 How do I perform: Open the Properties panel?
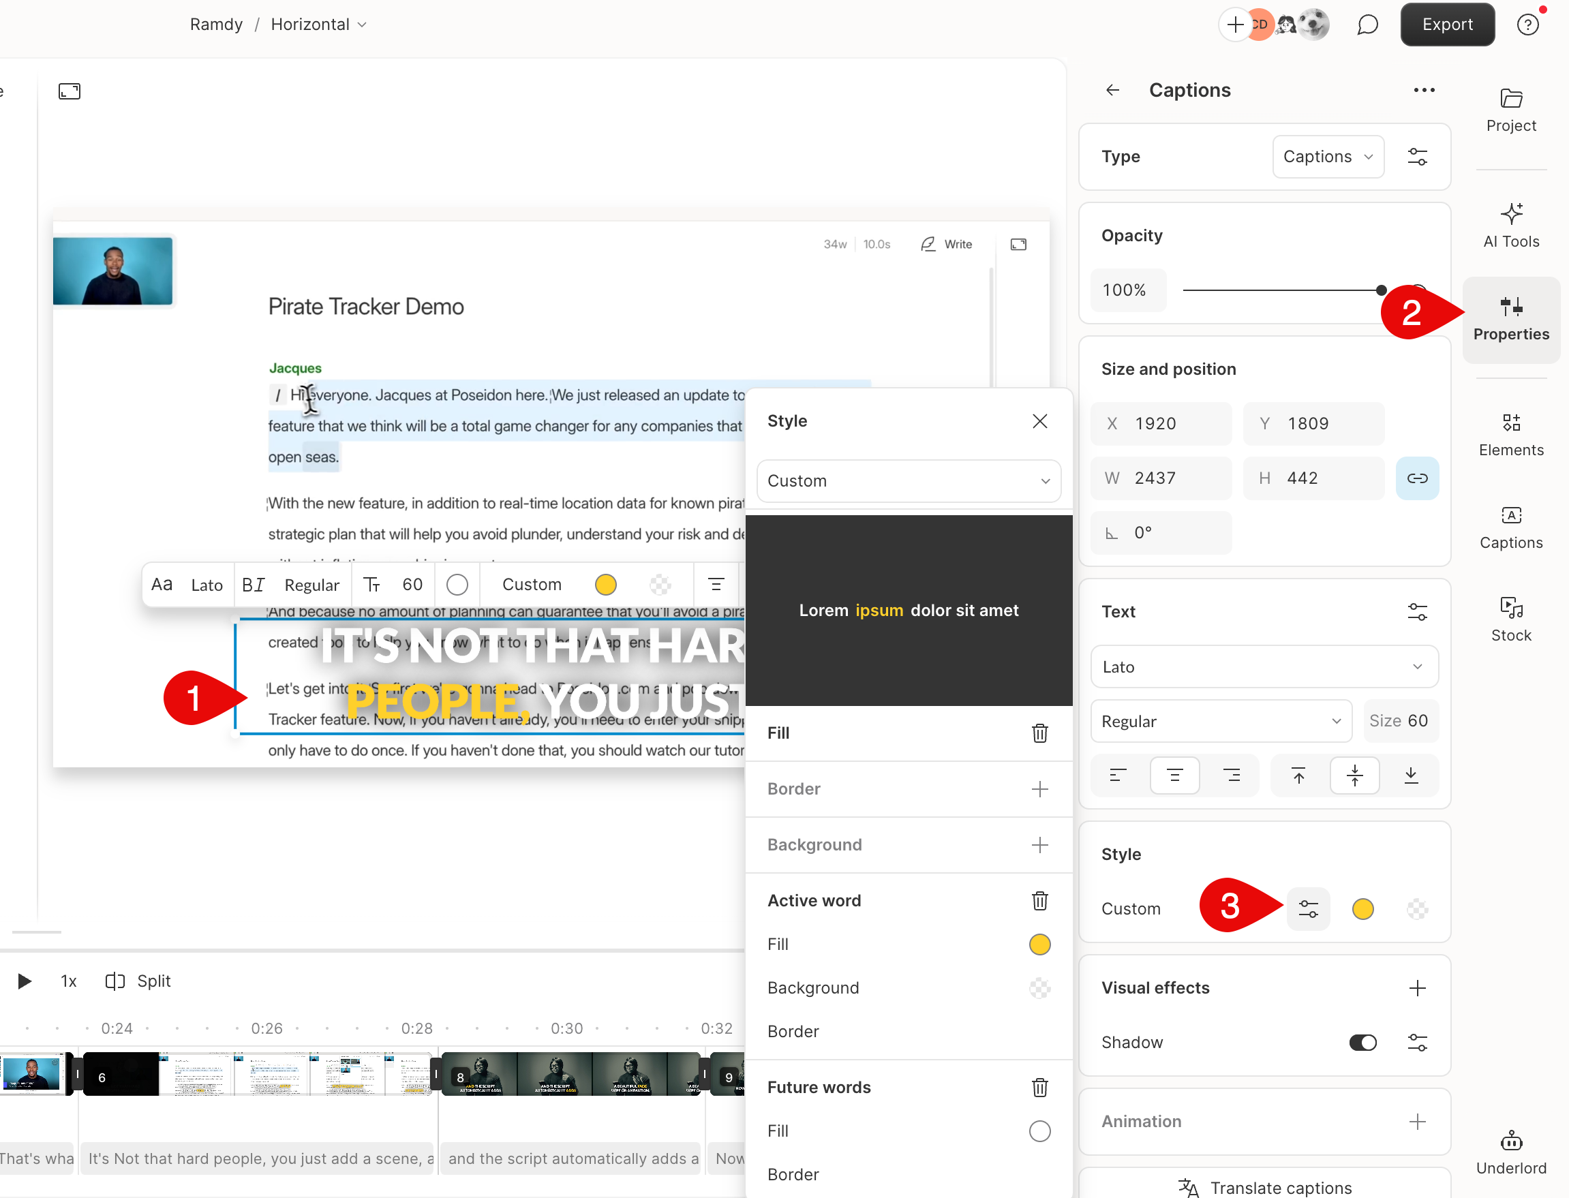[x=1511, y=320]
